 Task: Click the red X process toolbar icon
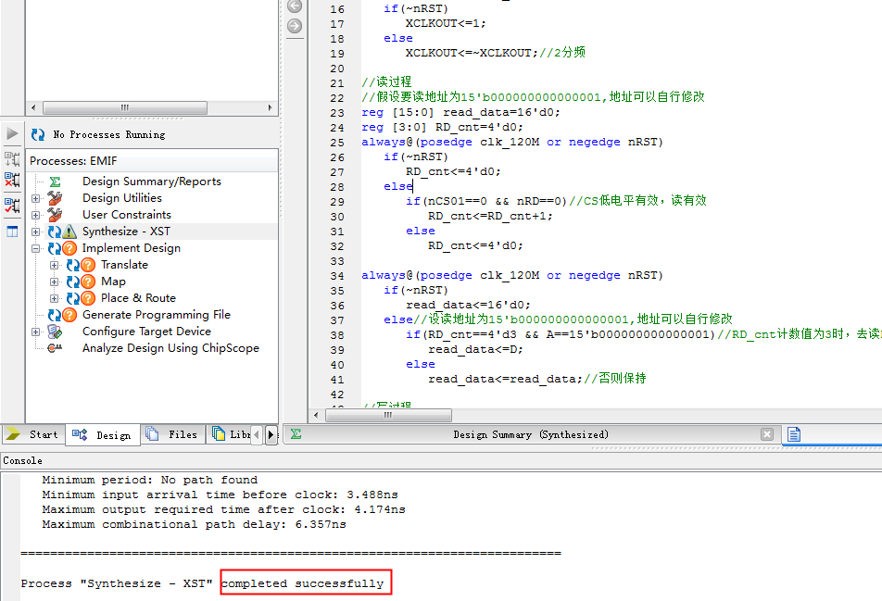click(12, 181)
